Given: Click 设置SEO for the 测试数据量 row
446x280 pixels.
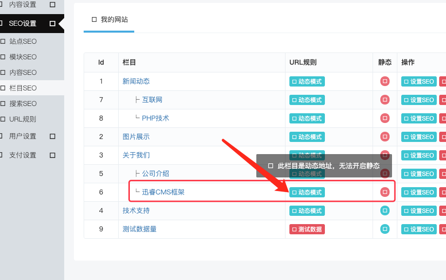Looking at the screenshot, I should (x=419, y=229).
